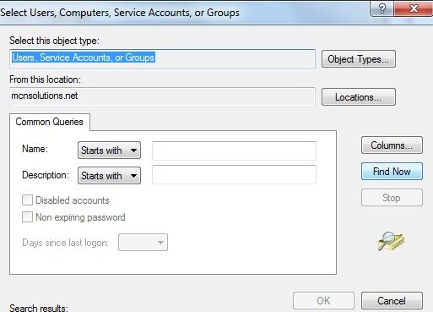Click the title bar help question mark
Image resolution: width=433 pixels, height=312 pixels.
382,8
